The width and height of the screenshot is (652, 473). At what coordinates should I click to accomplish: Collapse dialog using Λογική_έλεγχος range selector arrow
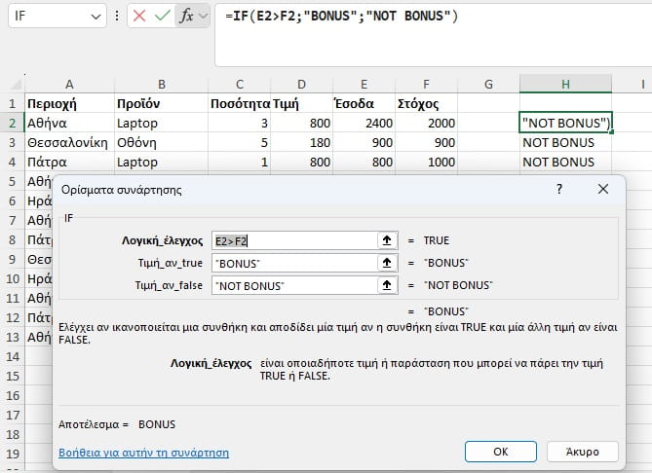click(x=387, y=240)
